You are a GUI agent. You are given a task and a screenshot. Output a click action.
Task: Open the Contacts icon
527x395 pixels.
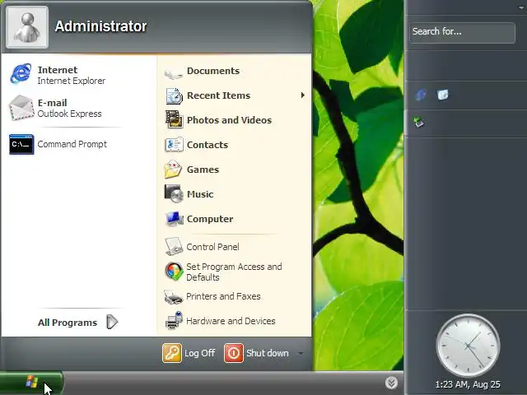[174, 145]
